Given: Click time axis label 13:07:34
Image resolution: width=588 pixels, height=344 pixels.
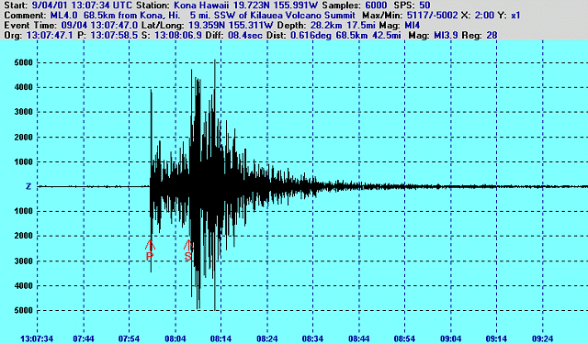Looking at the screenshot, I should [37, 339].
